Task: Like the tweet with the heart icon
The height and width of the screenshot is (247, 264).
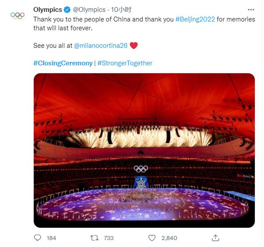Action: click(152, 238)
